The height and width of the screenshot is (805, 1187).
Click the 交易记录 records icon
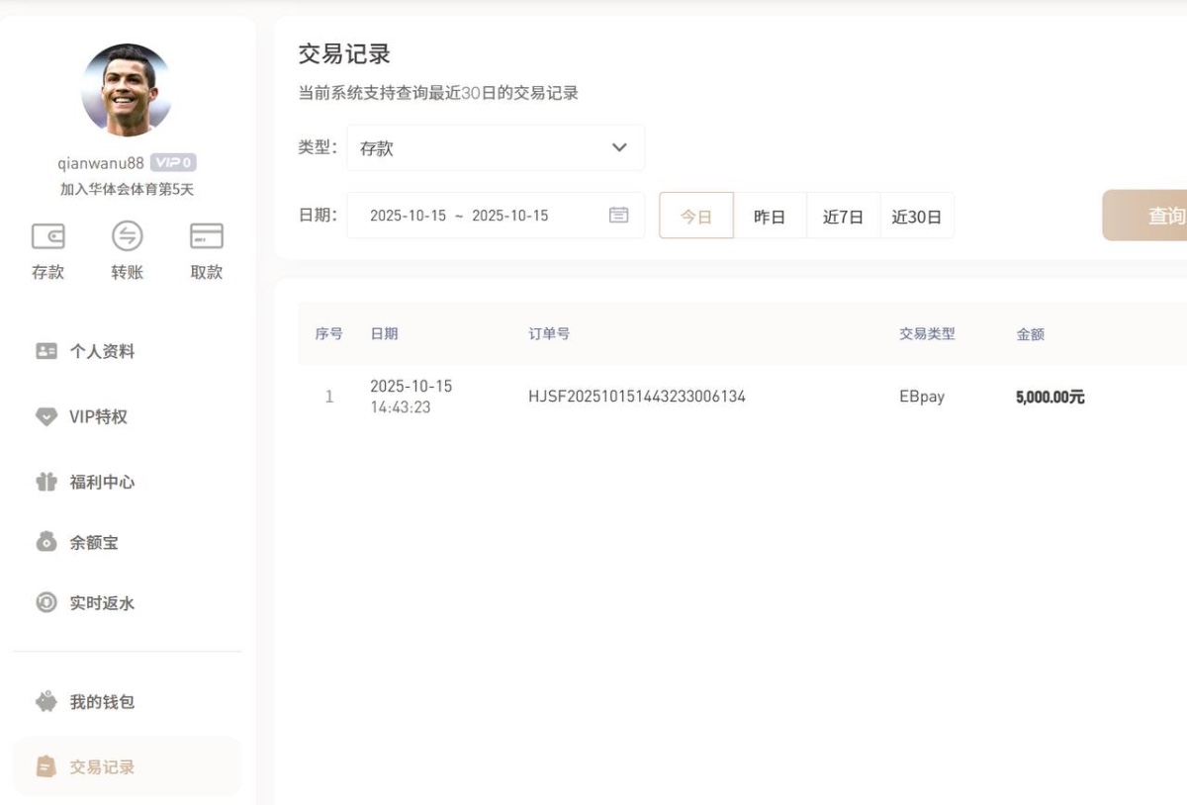pyautogui.click(x=46, y=765)
